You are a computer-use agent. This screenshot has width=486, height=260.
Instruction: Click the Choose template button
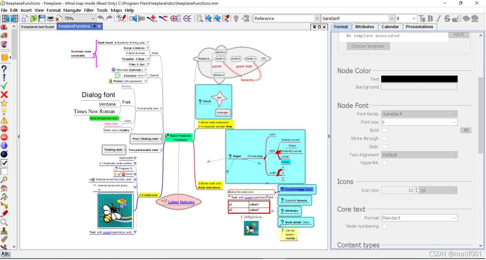coord(368,46)
